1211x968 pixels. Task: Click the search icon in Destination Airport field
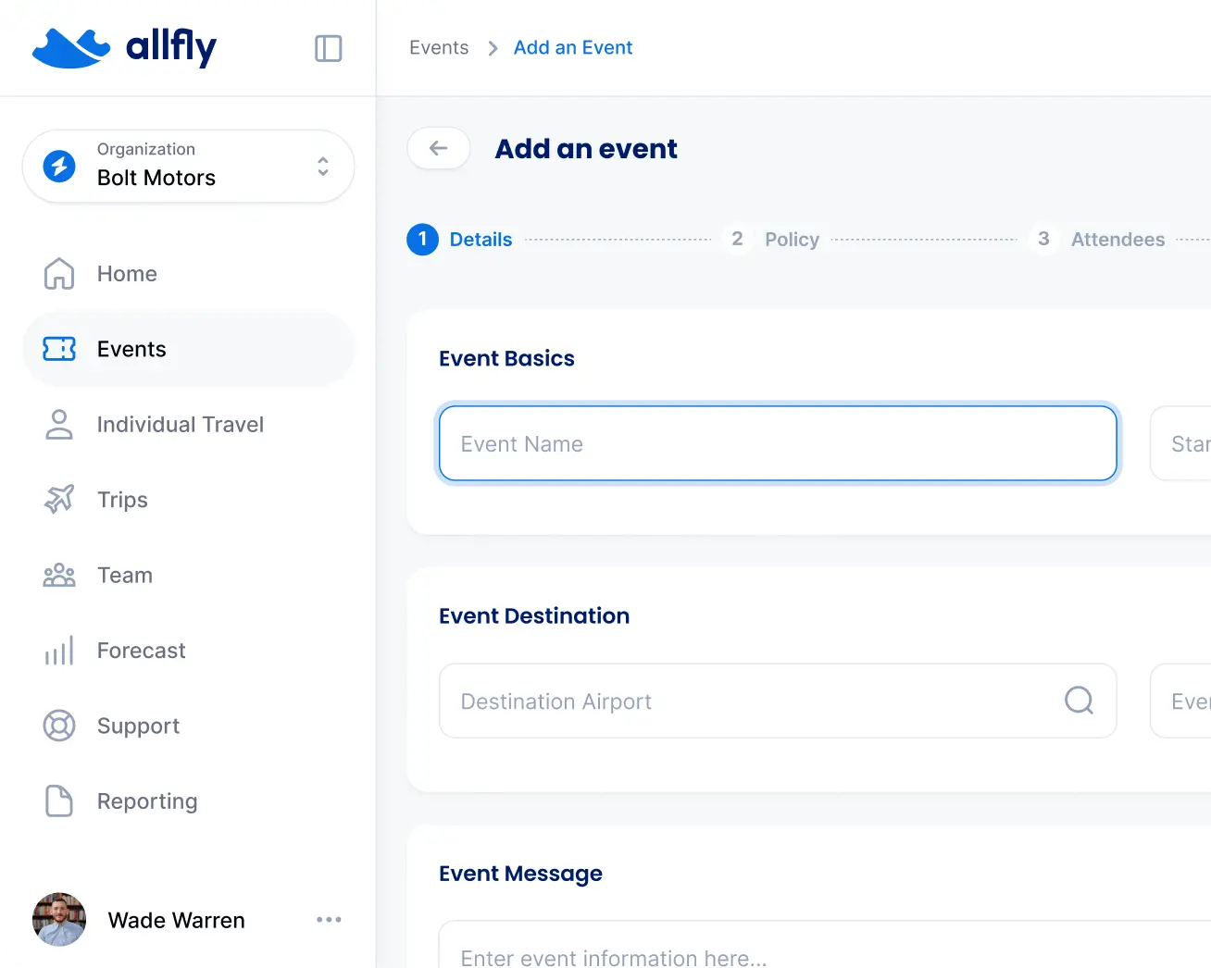(x=1079, y=701)
